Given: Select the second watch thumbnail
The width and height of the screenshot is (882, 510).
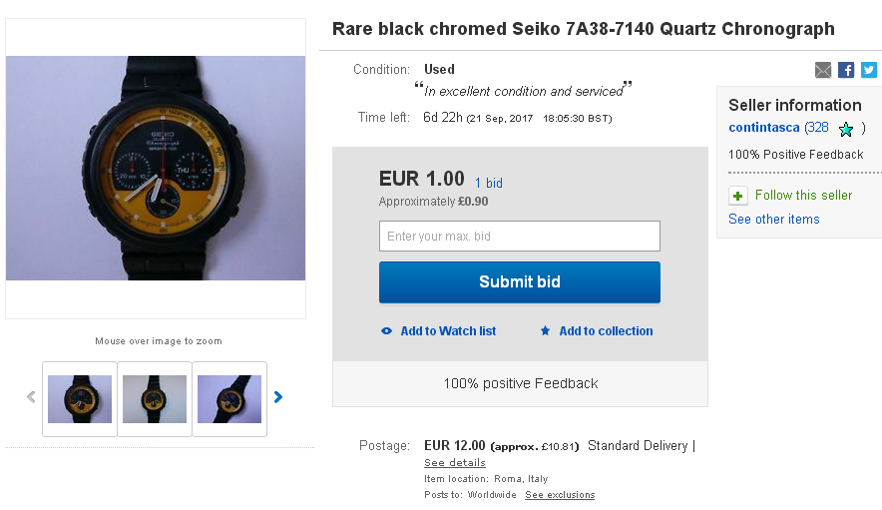Looking at the screenshot, I should pyautogui.click(x=155, y=398).
